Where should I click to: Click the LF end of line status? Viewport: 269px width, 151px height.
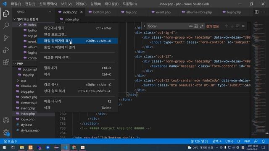[239, 141]
